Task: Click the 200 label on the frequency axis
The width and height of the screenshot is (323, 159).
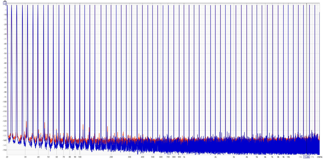Action: coord(111,157)
